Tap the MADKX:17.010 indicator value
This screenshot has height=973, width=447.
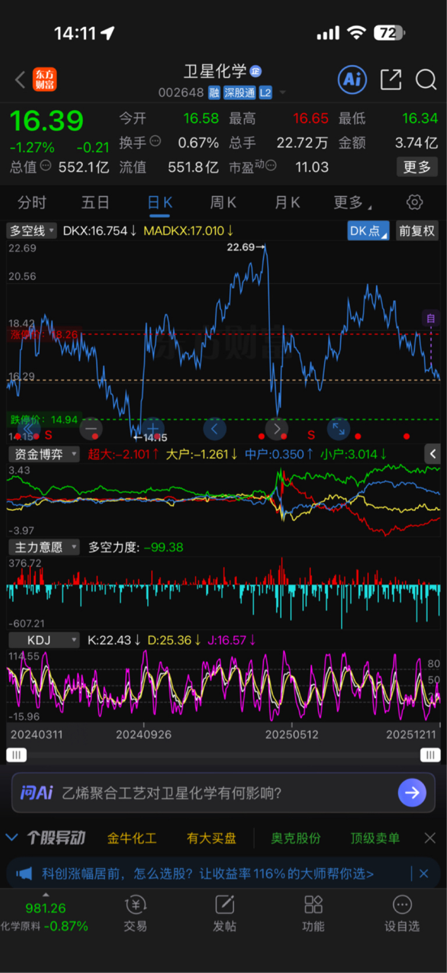click(189, 231)
